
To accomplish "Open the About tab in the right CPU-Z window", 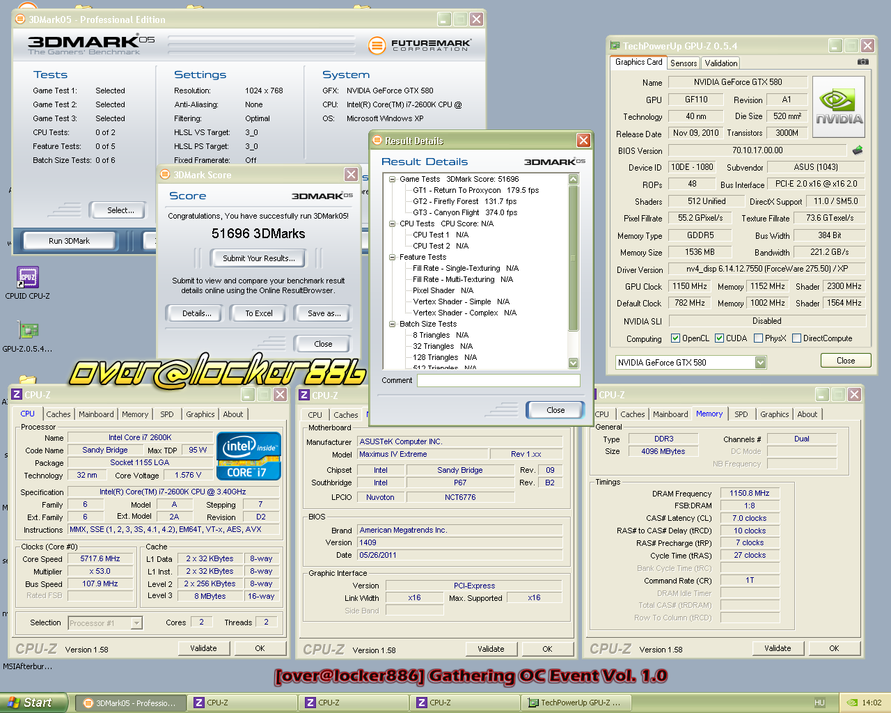I will (807, 414).
